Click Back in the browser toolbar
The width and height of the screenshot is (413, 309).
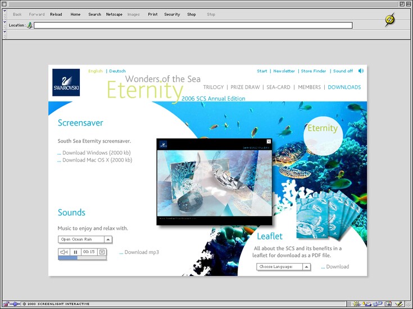pyautogui.click(x=17, y=15)
